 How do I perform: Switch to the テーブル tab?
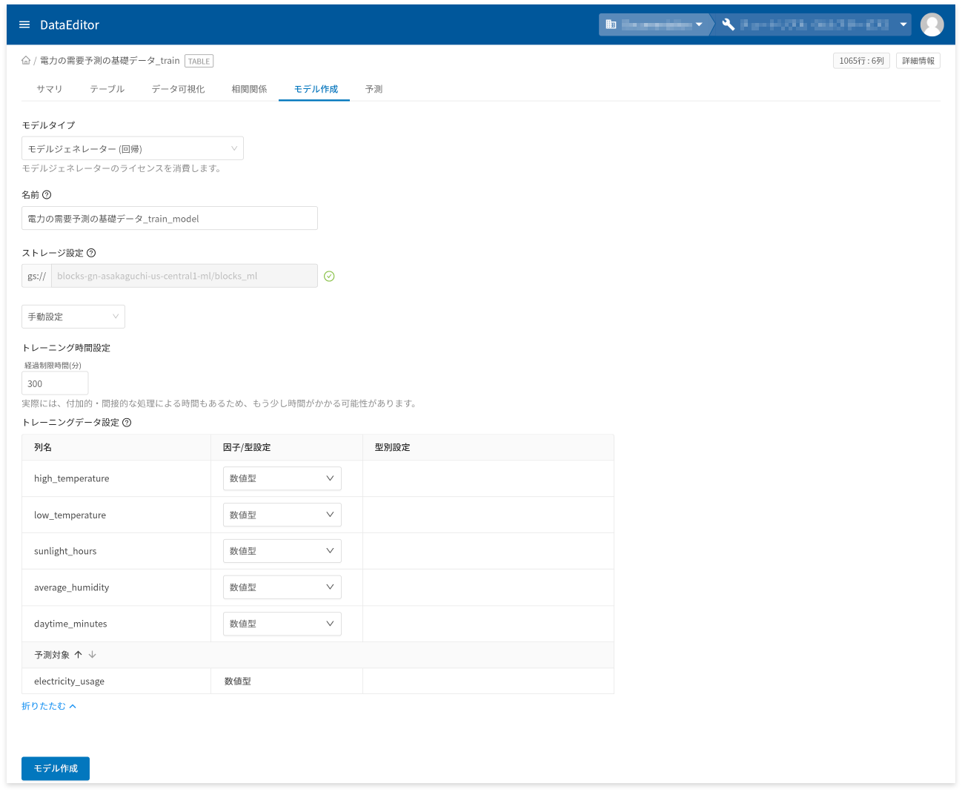click(x=107, y=89)
